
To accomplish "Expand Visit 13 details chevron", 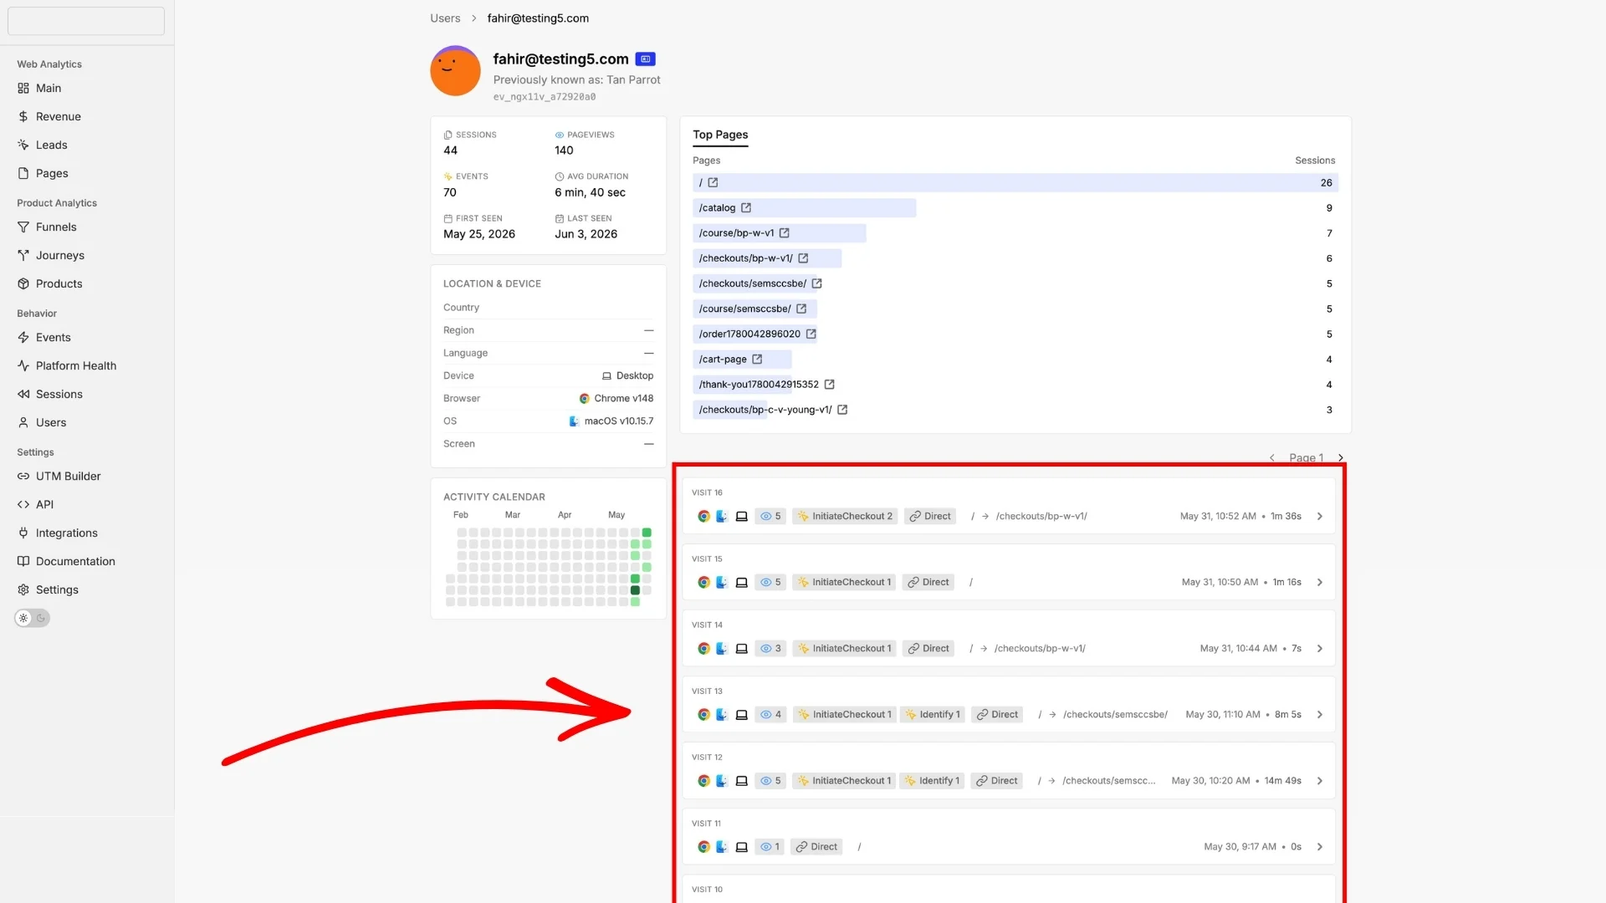I will [1320, 714].
